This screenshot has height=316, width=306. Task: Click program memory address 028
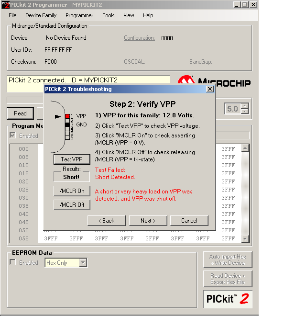(23, 190)
